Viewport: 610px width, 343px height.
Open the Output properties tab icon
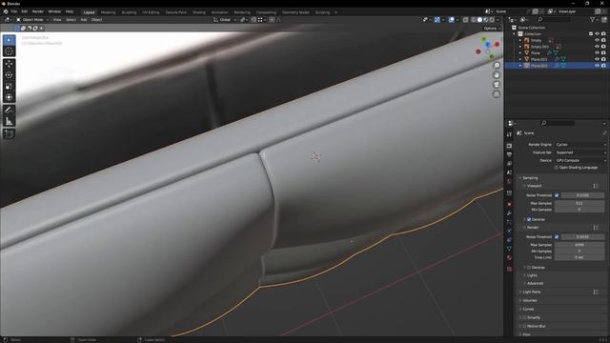509,154
